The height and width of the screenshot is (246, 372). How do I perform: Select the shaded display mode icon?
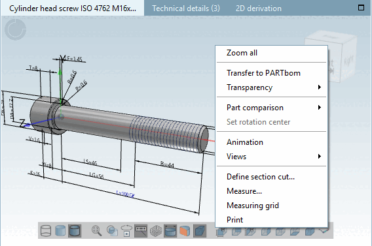60,231
